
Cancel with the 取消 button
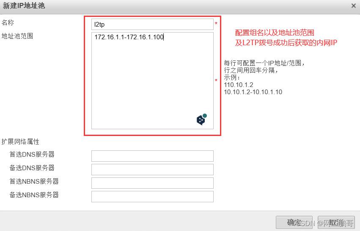(336, 222)
